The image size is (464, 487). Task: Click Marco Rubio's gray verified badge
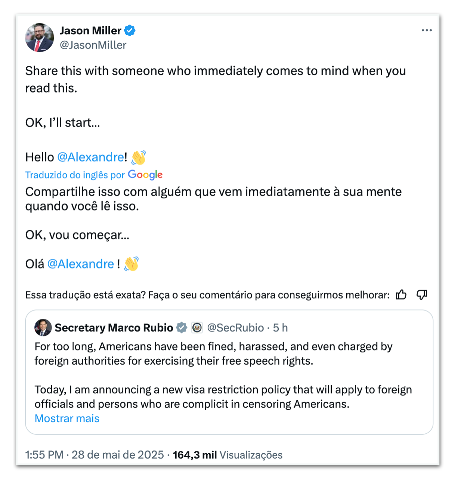[182, 328]
